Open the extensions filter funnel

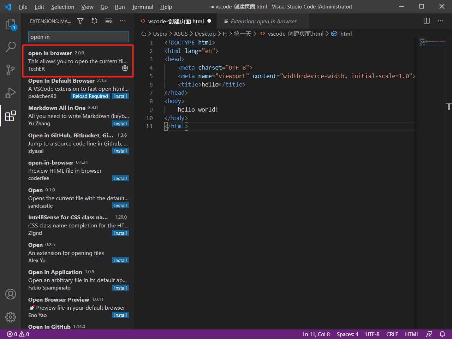point(80,21)
